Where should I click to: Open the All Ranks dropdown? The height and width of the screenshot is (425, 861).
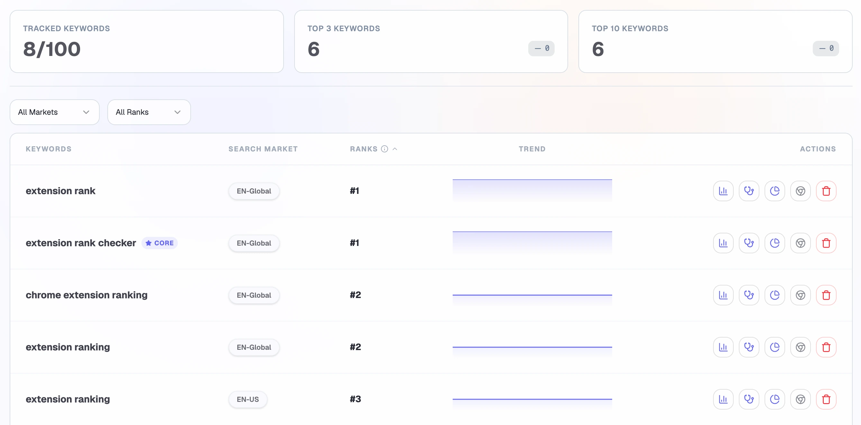[x=149, y=112]
